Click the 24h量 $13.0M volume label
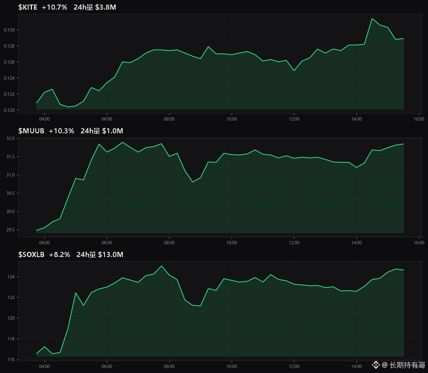The height and width of the screenshot is (373, 428). (x=100, y=255)
